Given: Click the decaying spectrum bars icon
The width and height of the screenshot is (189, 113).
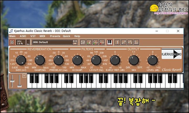Looking at the screenshot, I should click(x=136, y=42).
